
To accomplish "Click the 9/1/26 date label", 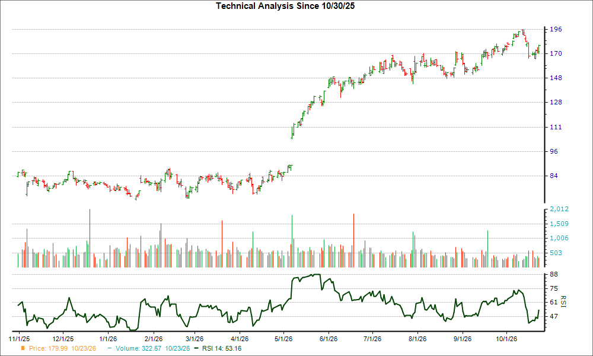I will [x=462, y=339].
